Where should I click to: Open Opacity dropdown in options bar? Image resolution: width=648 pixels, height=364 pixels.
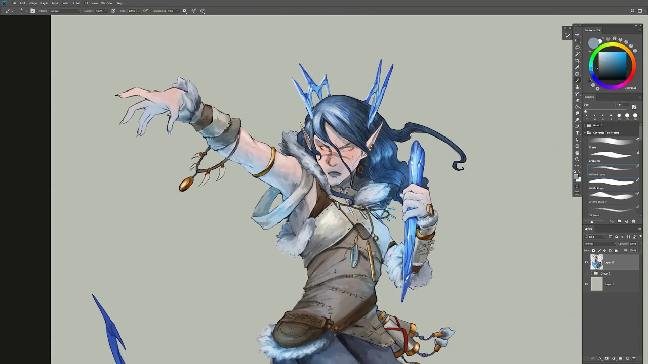click(x=106, y=11)
